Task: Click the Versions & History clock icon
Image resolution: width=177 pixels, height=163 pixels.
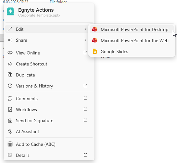Action: coord(10,86)
